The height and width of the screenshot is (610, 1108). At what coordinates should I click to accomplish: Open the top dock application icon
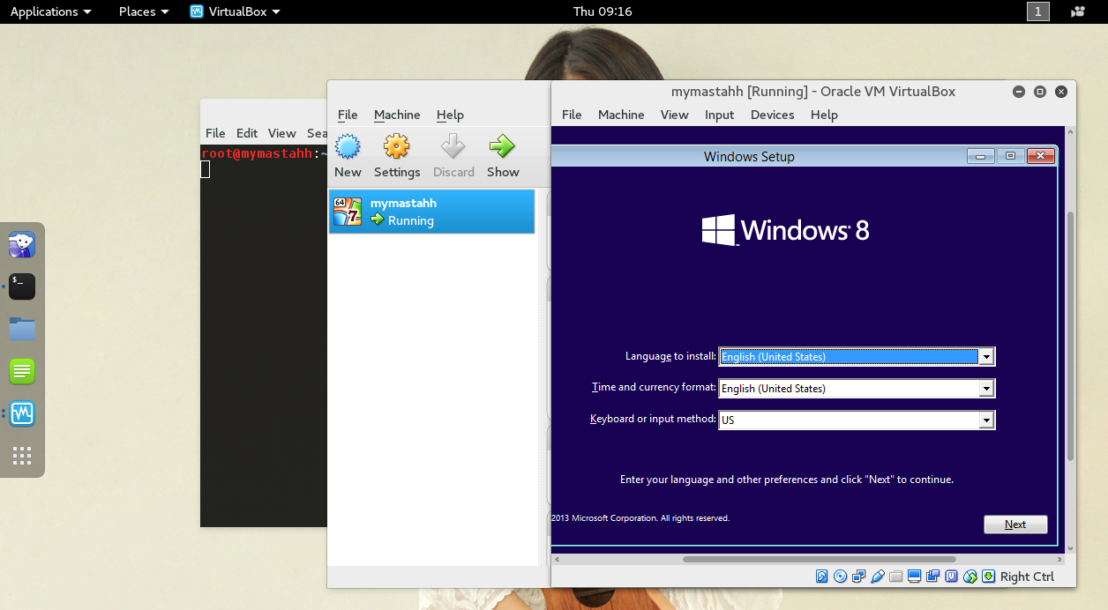pyautogui.click(x=22, y=244)
